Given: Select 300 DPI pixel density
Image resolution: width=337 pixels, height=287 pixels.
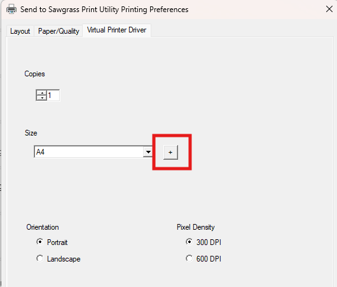Looking at the screenshot, I should coord(189,242).
